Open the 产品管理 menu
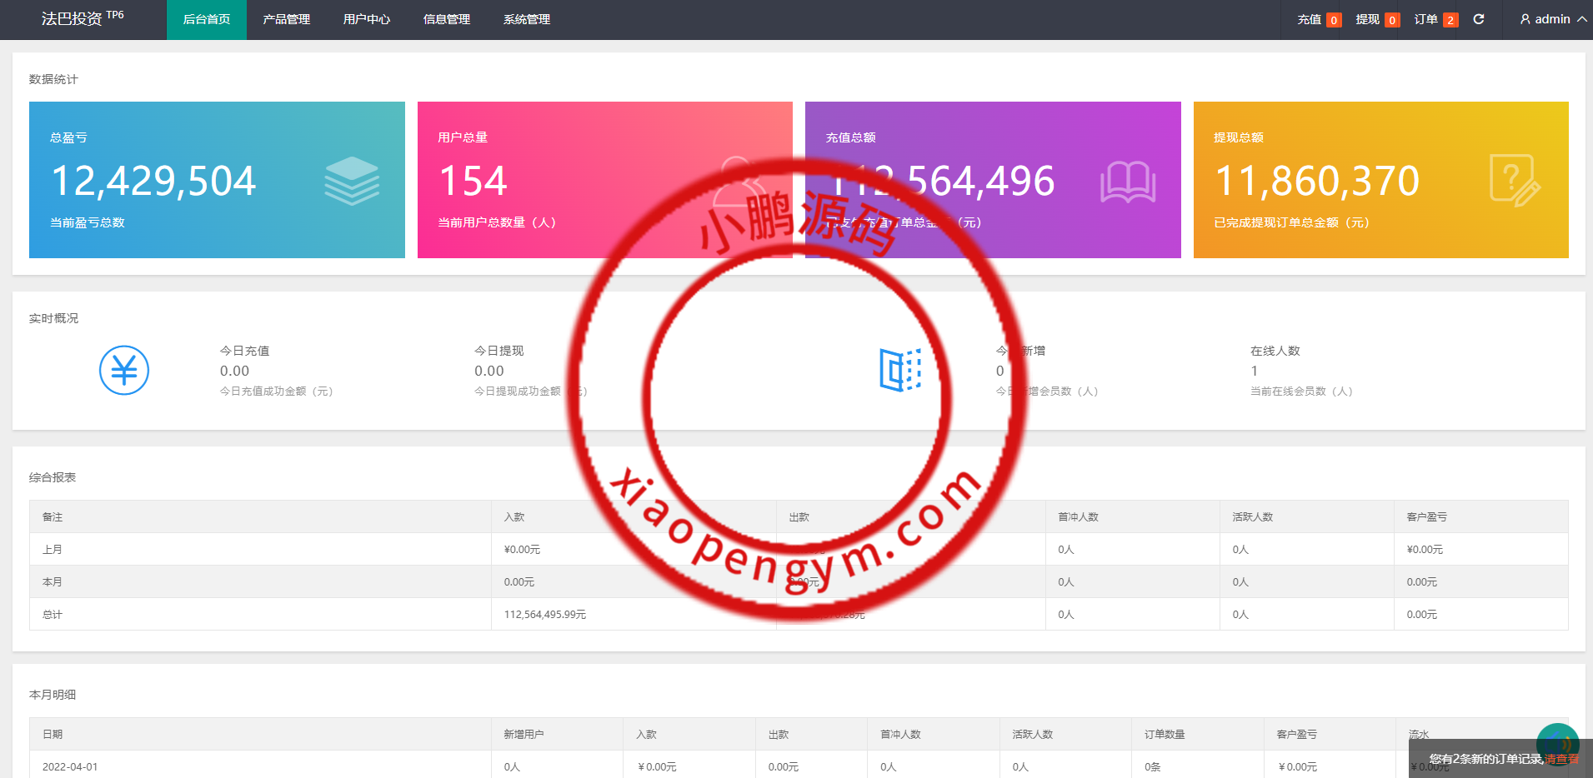Image resolution: width=1593 pixels, height=778 pixels. click(287, 19)
